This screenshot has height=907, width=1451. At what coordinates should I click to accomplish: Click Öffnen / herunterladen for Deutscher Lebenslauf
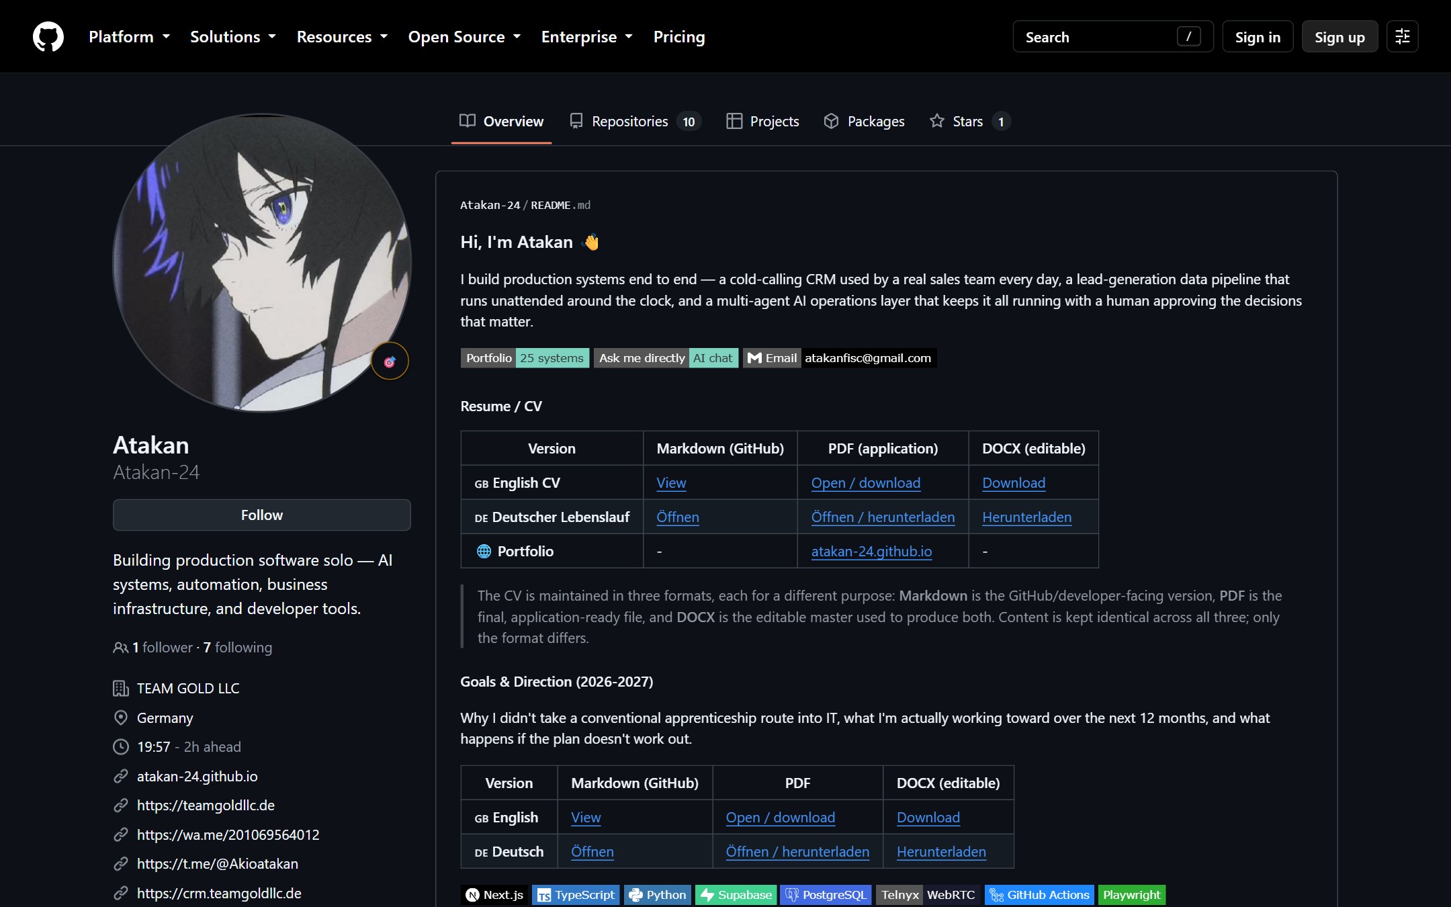coord(883,517)
